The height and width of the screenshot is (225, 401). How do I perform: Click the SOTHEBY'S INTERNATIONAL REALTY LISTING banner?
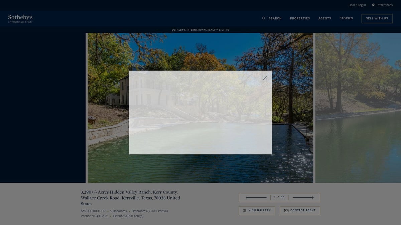[x=200, y=30]
